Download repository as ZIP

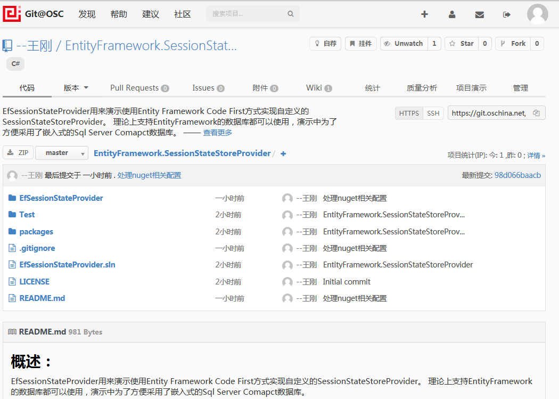(18, 152)
